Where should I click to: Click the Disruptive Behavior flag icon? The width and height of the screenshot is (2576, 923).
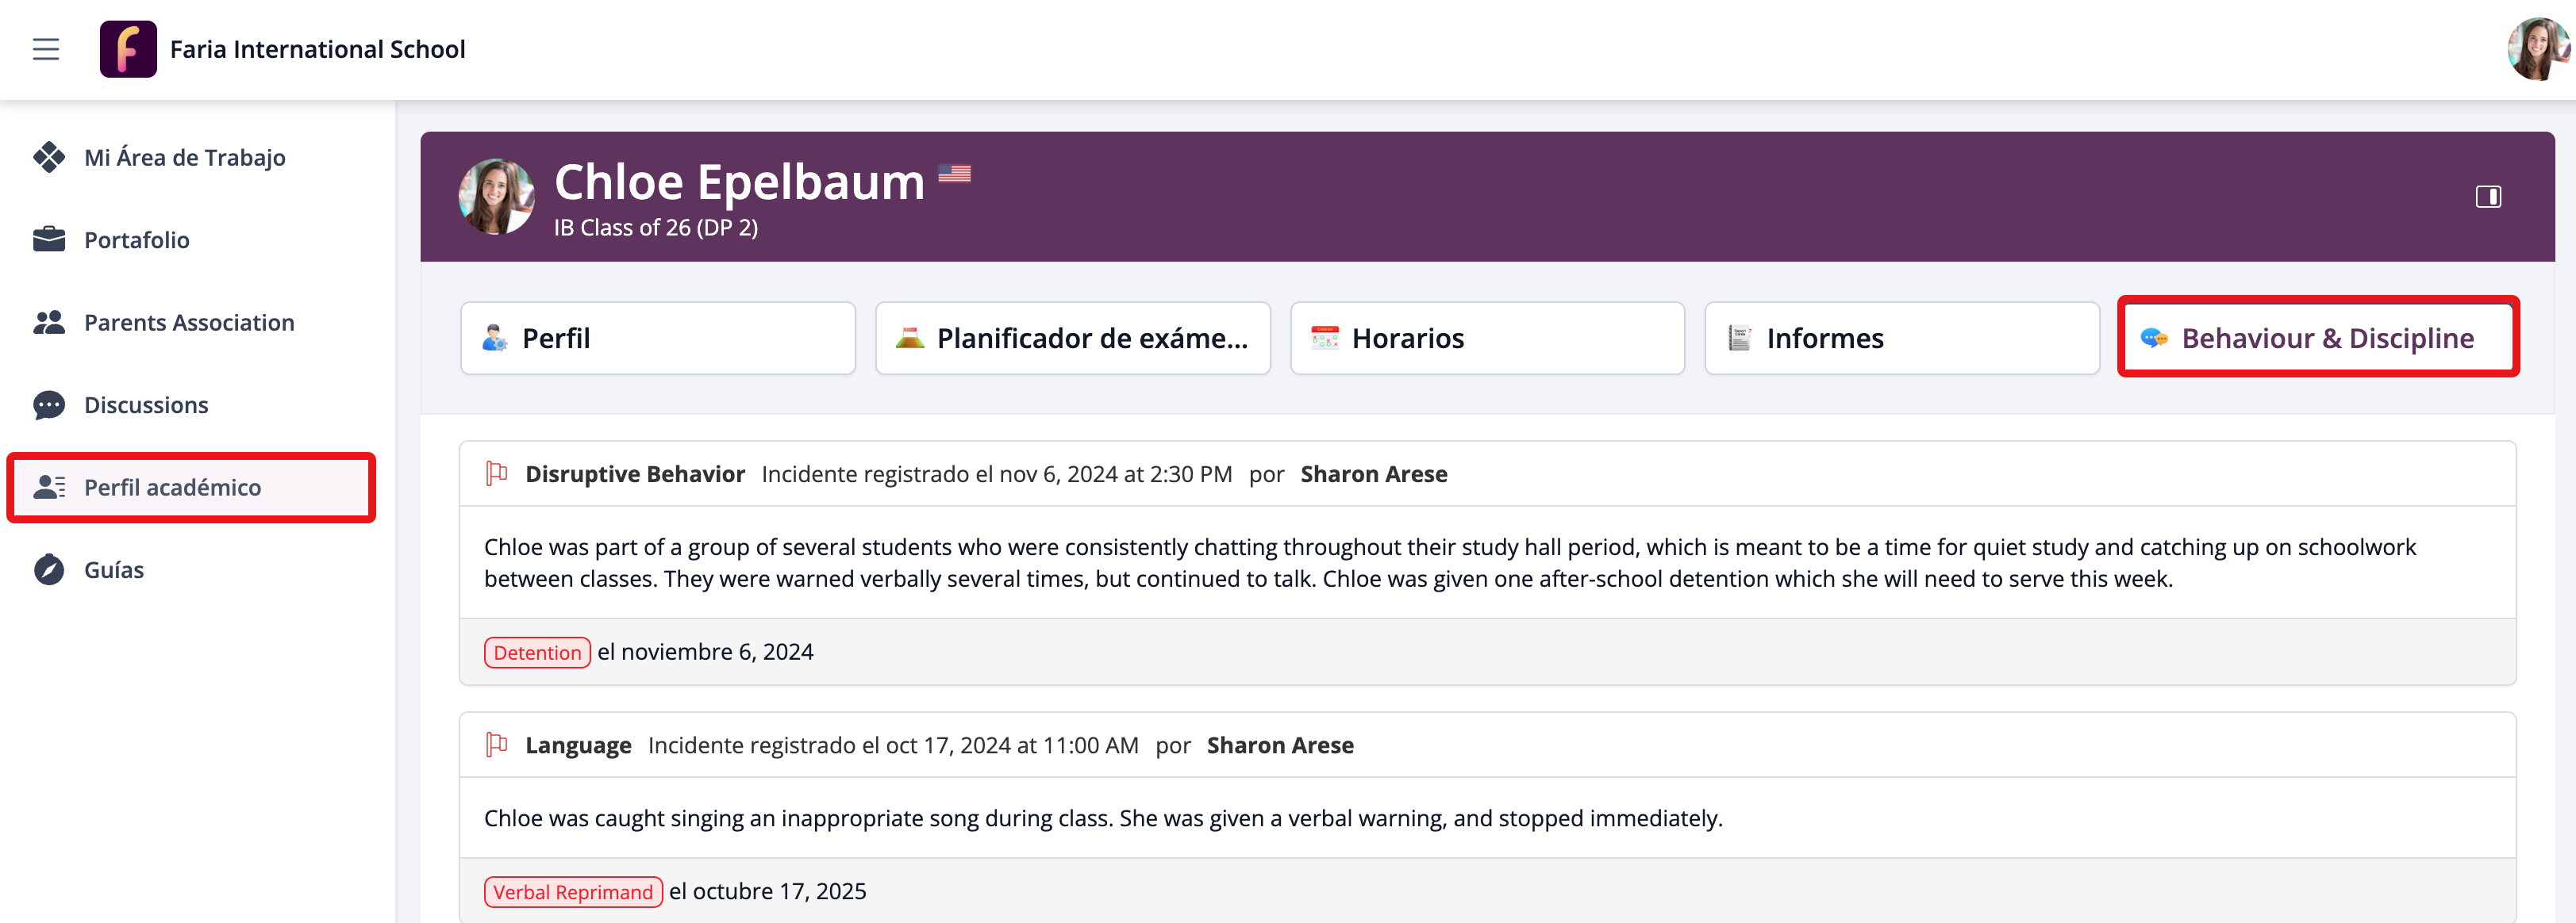click(x=497, y=473)
